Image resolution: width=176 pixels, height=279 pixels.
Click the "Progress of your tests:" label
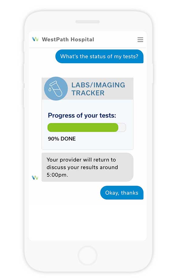coord(82,115)
